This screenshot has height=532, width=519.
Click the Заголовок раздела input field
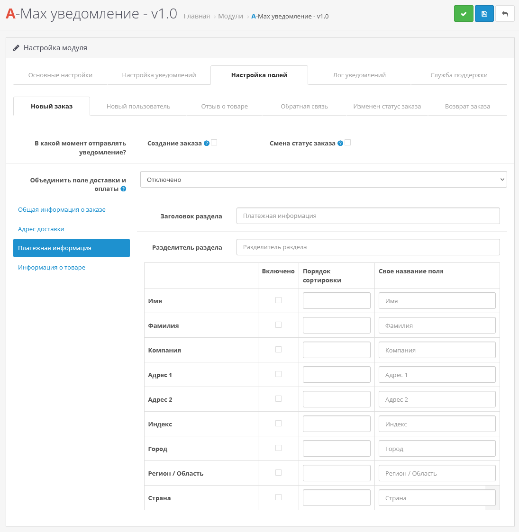[x=368, y=216]
